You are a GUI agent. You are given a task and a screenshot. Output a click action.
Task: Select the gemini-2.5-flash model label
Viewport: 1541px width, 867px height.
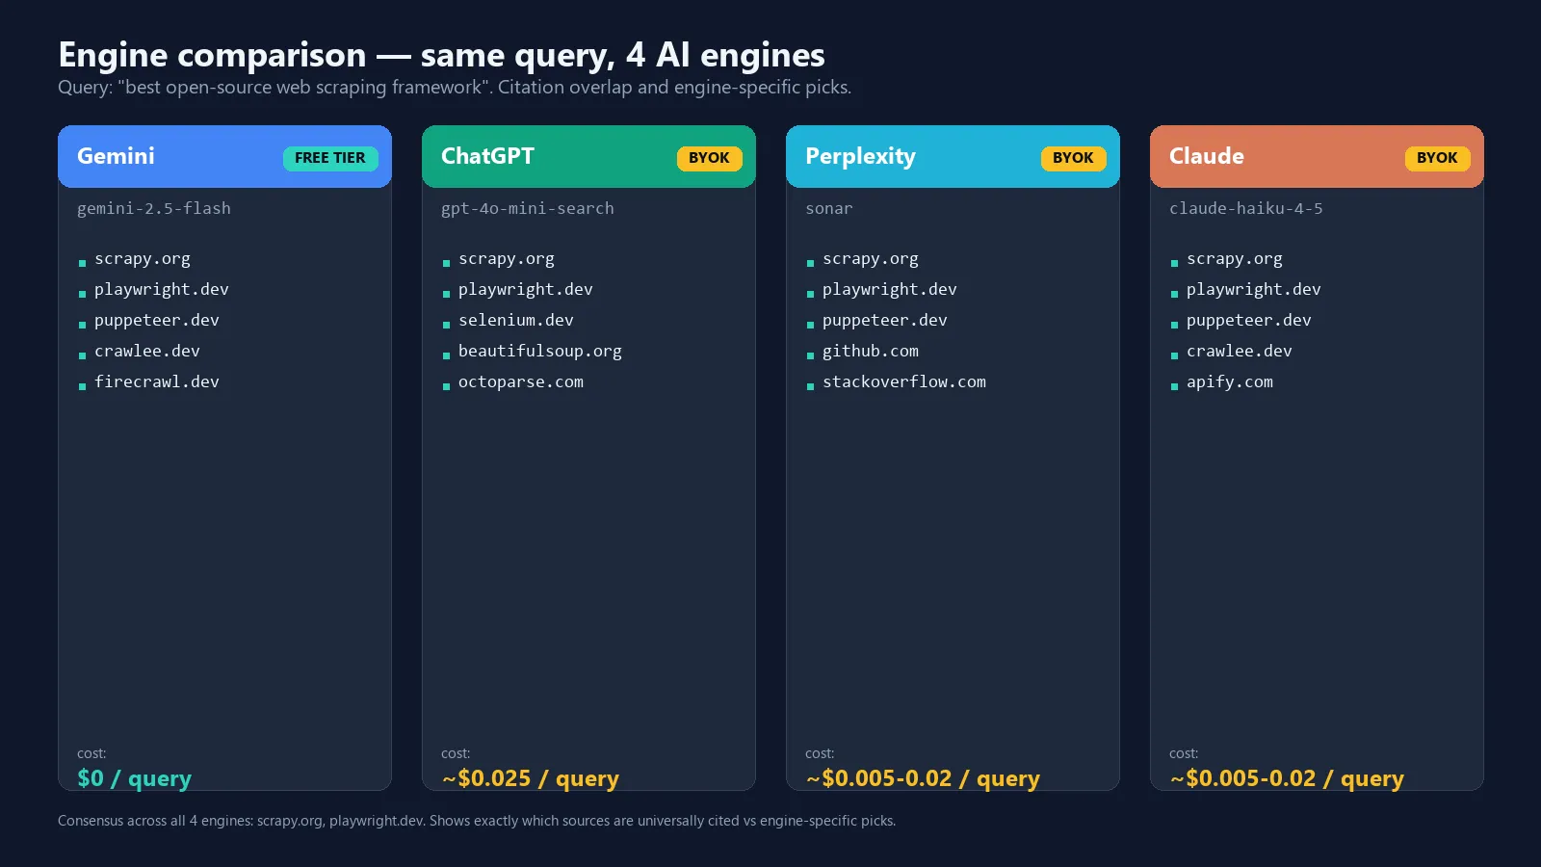pos(154,208)
